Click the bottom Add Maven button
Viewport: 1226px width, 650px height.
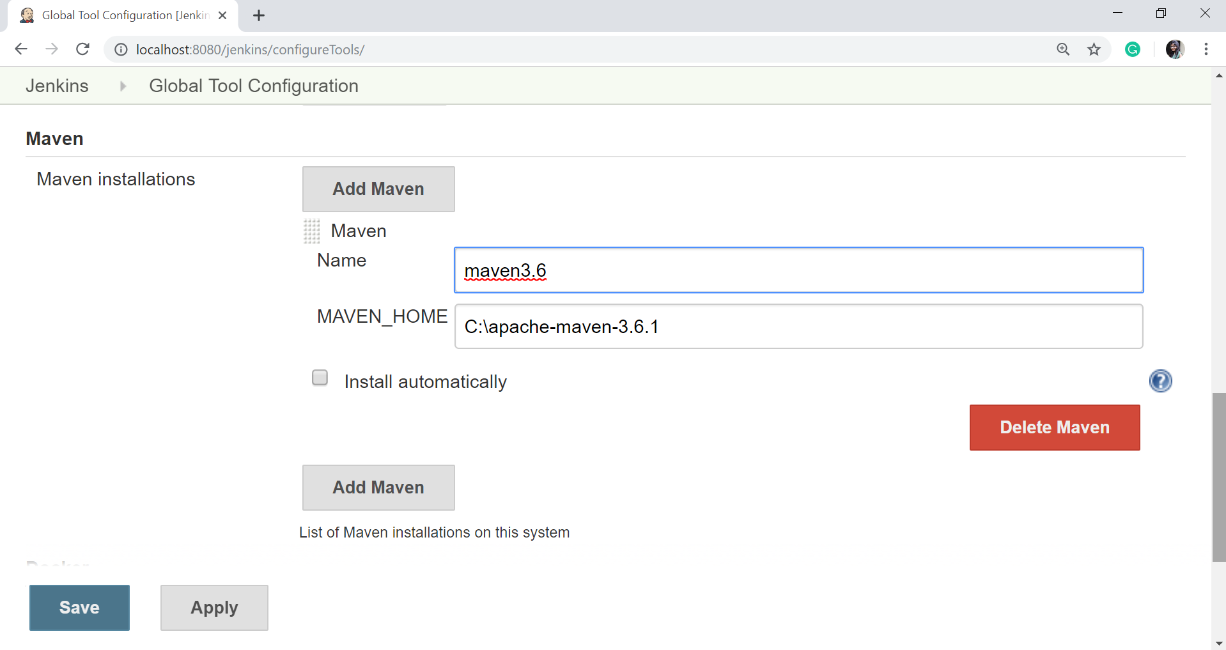[x=378, y=488]
